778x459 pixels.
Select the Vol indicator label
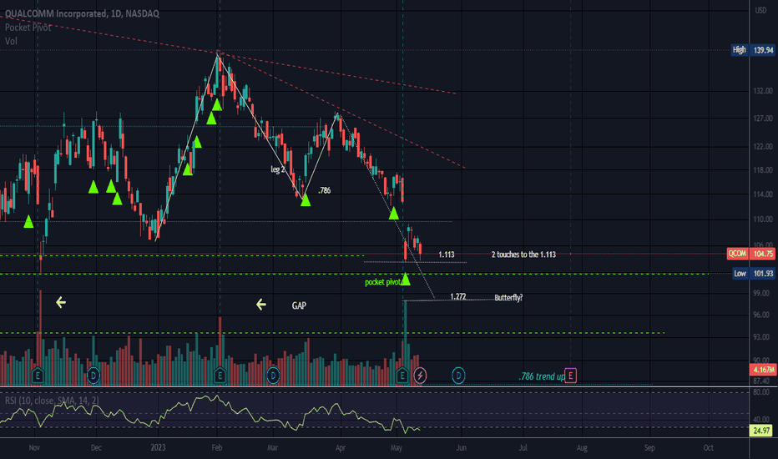[11, 41]
